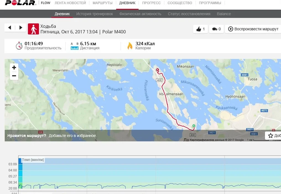Switch to Физическая активность tab
This screenshot has height=194, width=281.
140,14
